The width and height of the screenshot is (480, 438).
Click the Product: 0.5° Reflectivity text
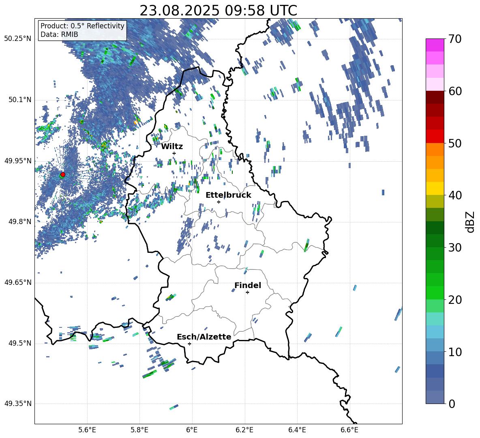[x=82, y=26]
